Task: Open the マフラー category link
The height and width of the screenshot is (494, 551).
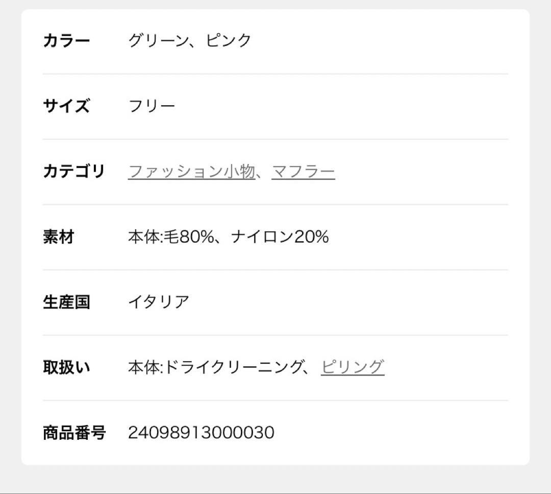Action: (303, 172)
